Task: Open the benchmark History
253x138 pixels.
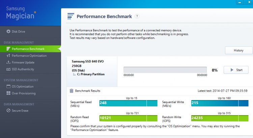Action: pyautogui.click(x=238, y=50)
